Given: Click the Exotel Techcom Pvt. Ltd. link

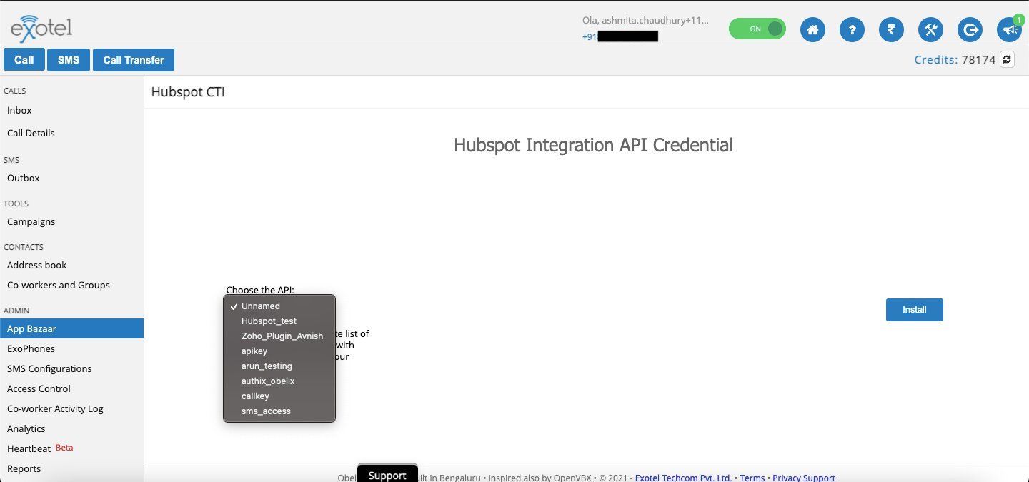Looking at the screenshot, I should click(x=683, y=478).
